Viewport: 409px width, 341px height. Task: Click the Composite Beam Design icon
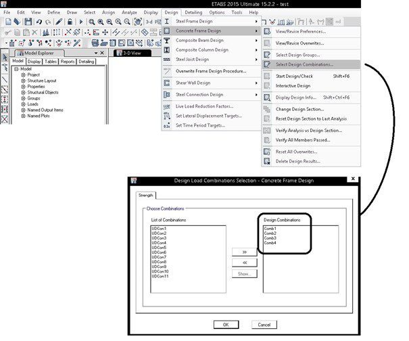pyautogui.click(x=167, y=41)
